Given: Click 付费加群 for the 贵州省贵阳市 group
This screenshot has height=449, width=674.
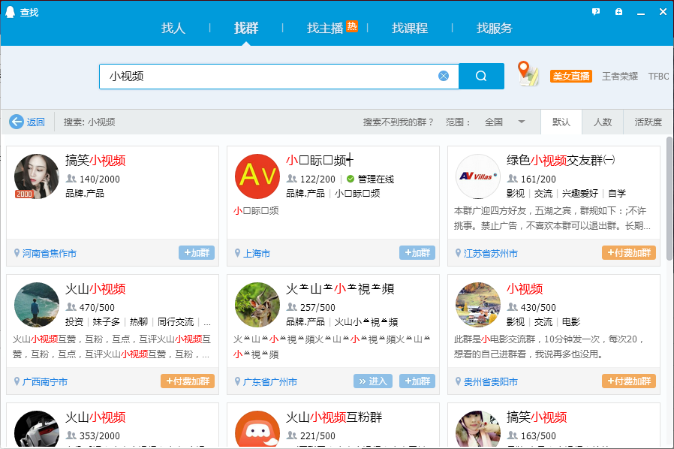Looking at the screenshot, I should coord(629,381).
